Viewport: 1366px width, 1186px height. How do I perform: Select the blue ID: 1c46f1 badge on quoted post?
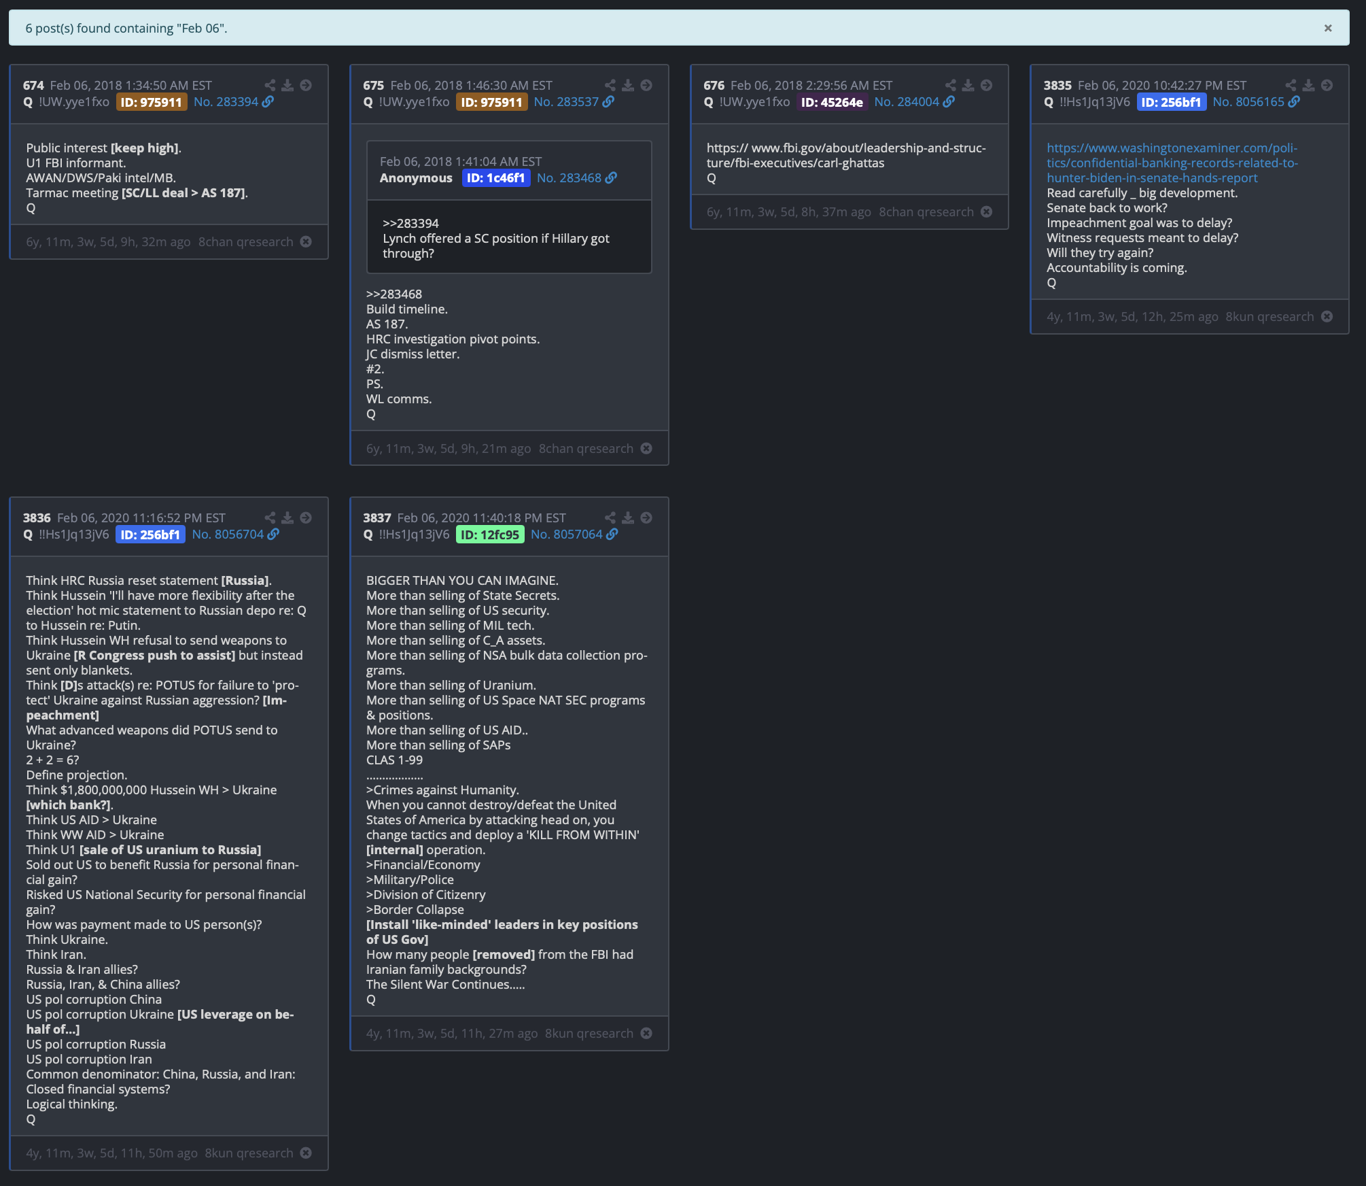pyautogui.click(x=496, y=178)
